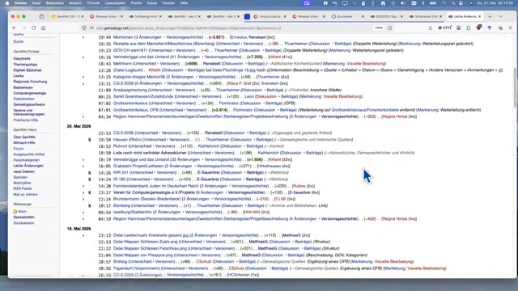Switch to the Schleswig-Holstein tab
Screen dimensions: 518x291
[x=146, y=16]
